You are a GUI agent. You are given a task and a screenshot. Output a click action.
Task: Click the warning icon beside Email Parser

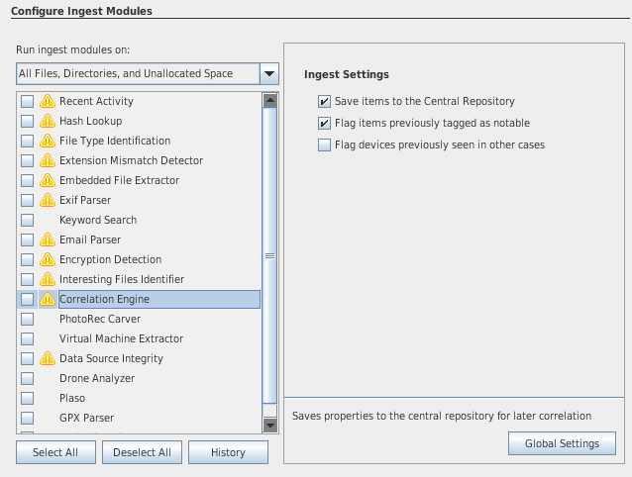click(47, 239)
